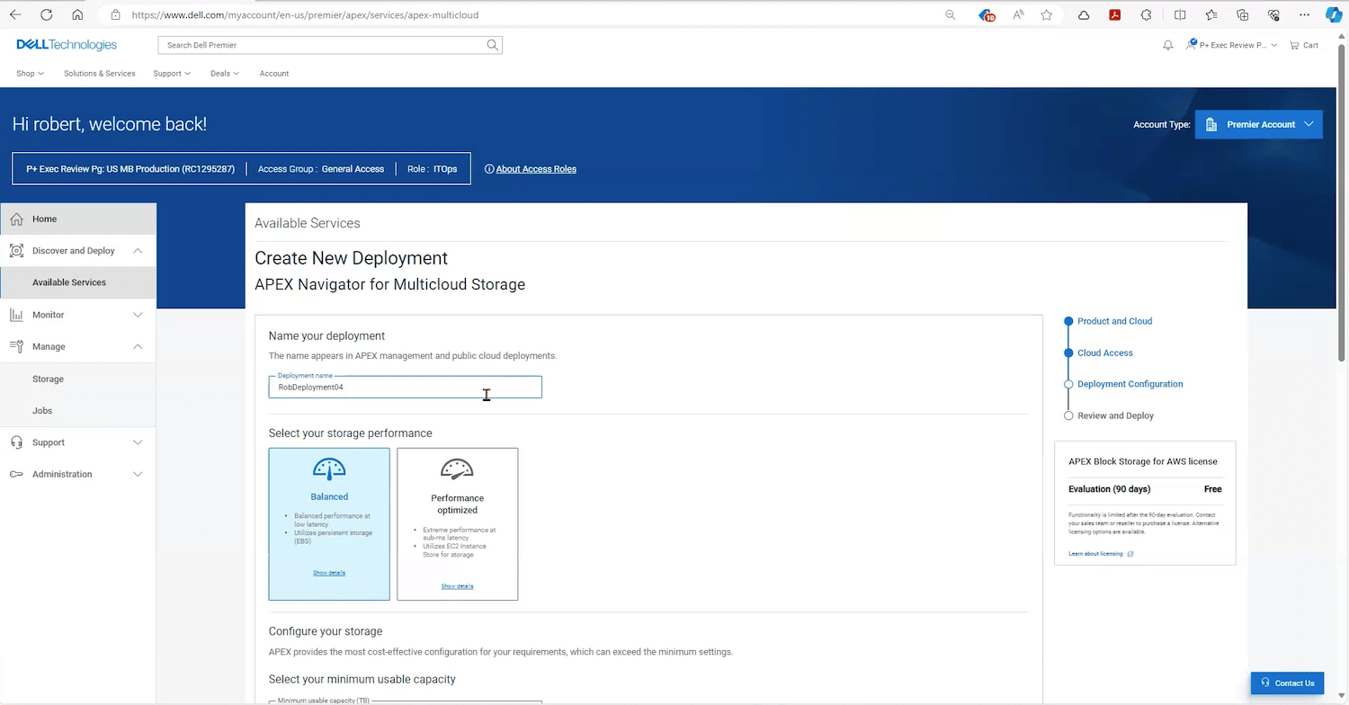Go to Deployment Configuration step

point(1130,384)
